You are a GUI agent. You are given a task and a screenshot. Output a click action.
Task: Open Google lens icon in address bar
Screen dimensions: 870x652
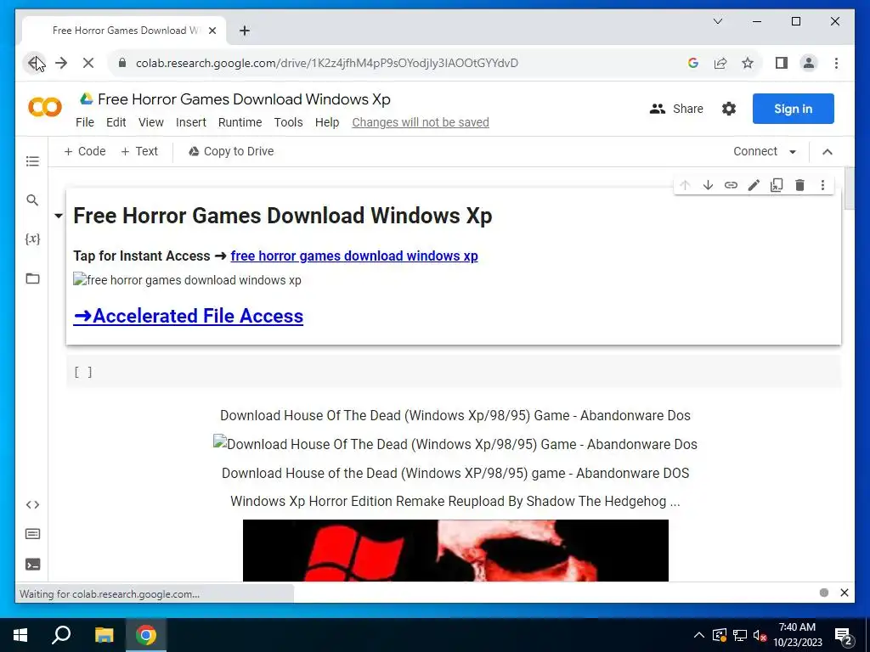click(693, 63)
